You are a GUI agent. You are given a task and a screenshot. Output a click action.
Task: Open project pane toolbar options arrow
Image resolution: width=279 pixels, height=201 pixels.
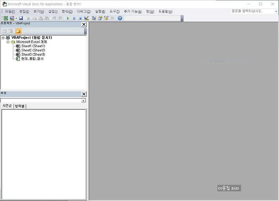pos(85,31)
